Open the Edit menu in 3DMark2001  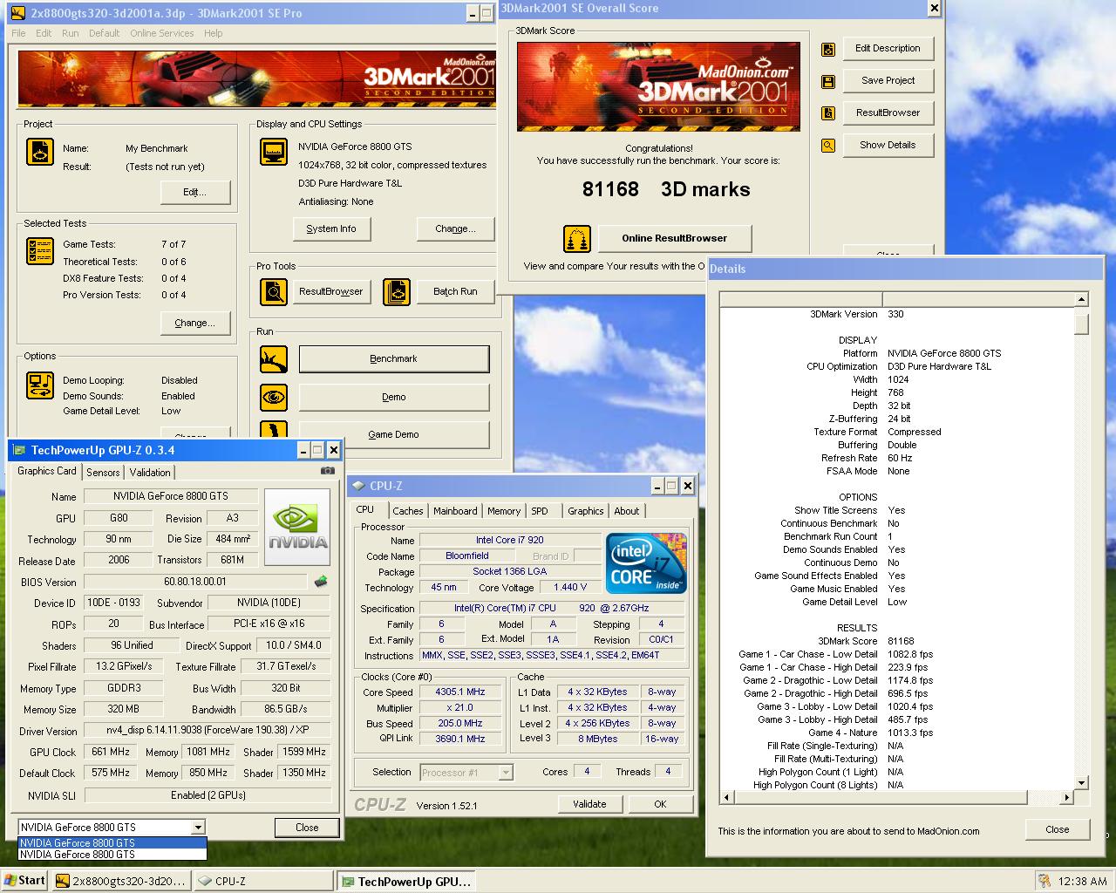tap(44, 33)
